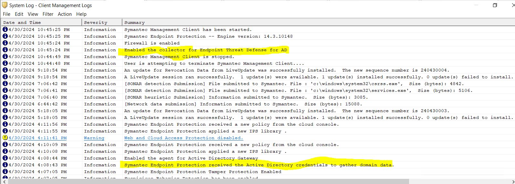Select the 'Firewall is enabled' summary text
The height and width of the screenshot is (184, 515).
152,43
